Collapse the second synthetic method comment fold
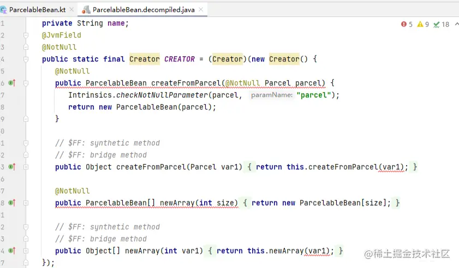Screen dimensions: 459x268 [26, 227]
